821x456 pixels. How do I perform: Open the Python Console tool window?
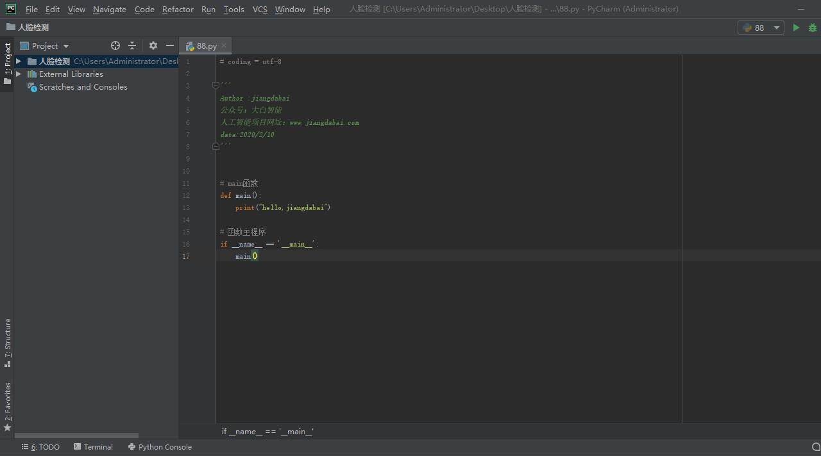click(x=160, y=447)
